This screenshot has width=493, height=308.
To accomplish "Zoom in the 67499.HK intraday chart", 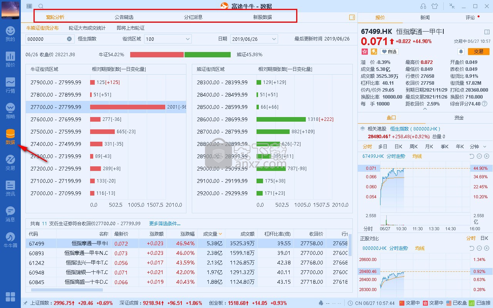I will tap(486, 156).
